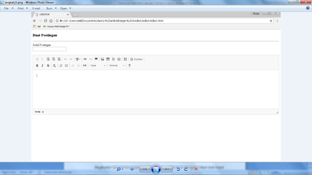Open the Gaya styles dropdown
Image resolution: width=312 pixels, height=175 pixels.
[x=97, y=66]
